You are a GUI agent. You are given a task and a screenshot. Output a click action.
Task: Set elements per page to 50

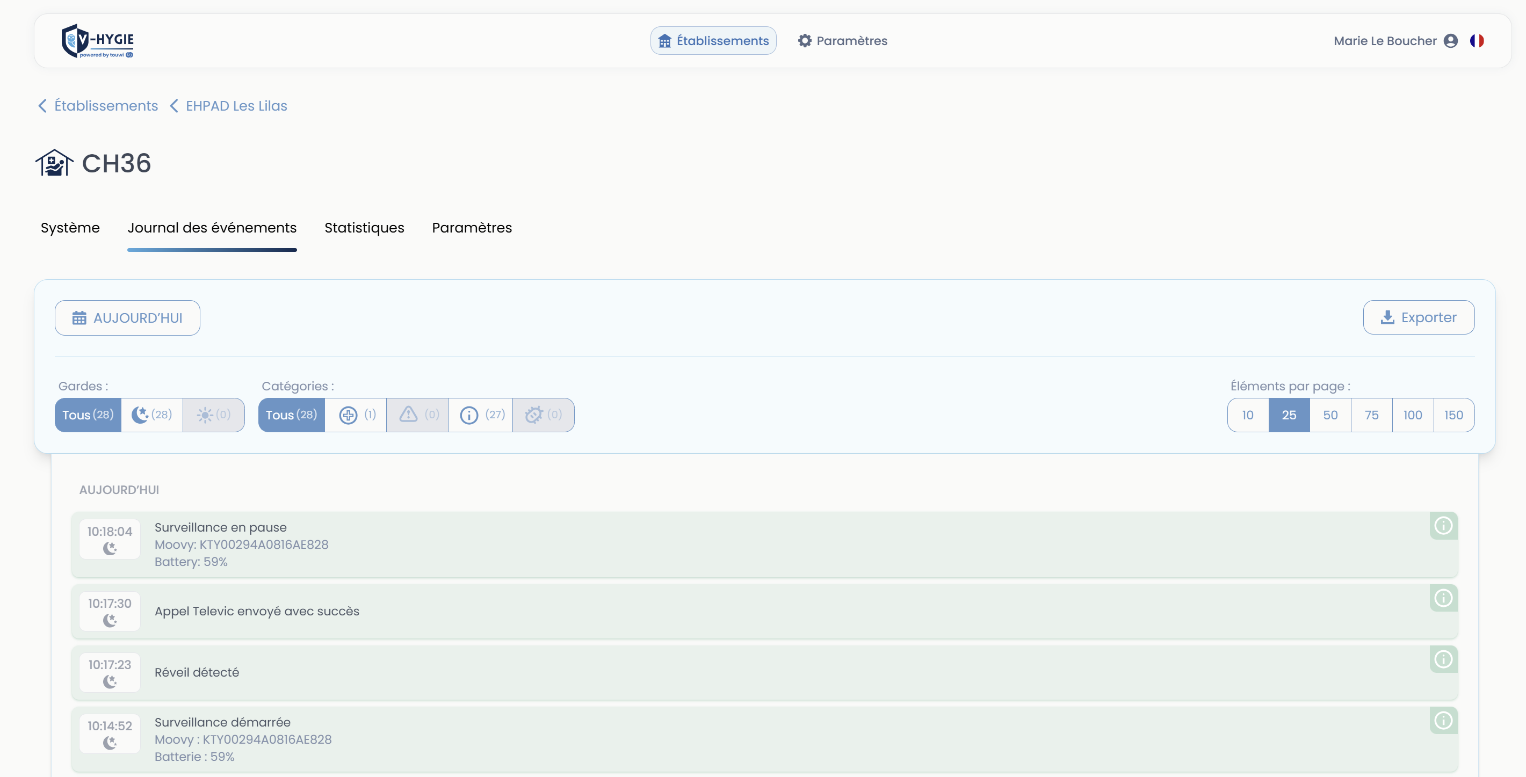pos(1330,415)
